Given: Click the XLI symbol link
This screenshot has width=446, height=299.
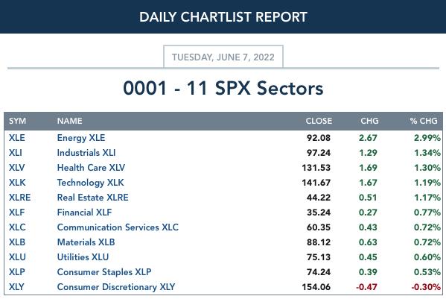Looking at the screenshot, I should point(16,153).
